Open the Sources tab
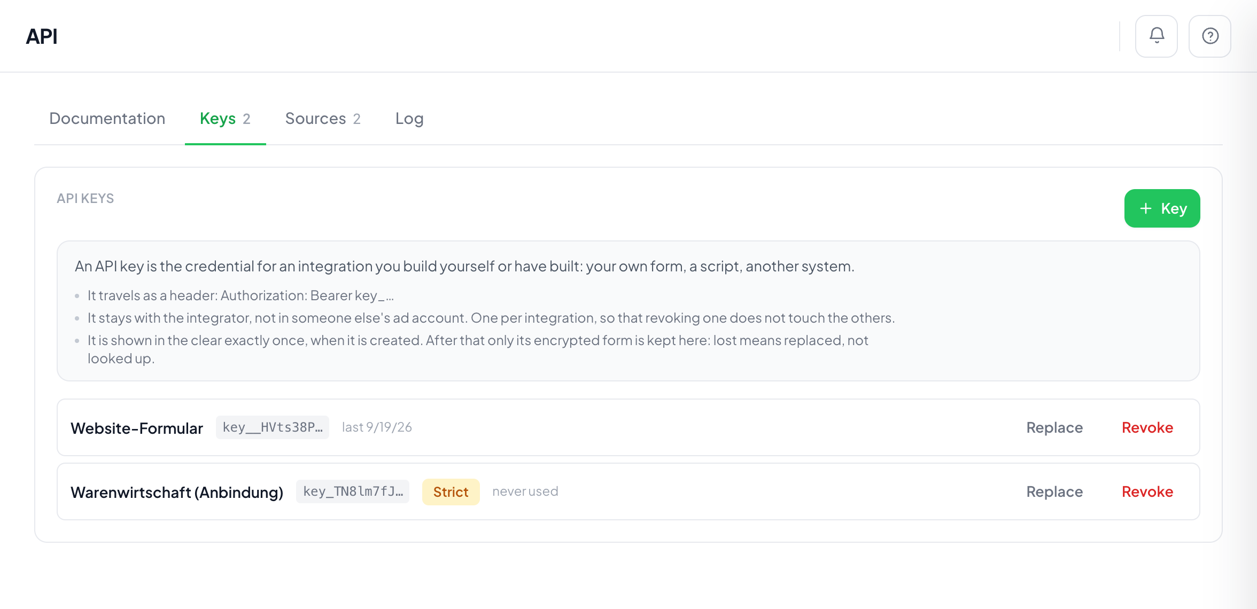 [323, 119]
